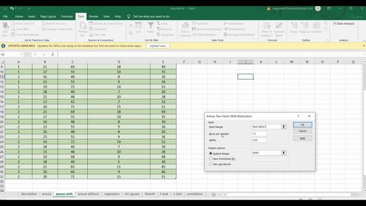Image resolution: width=366 pixels, height=206 pixels.
Task: Collapse the ribbon with chevron
Action: (x=364, y=41)
